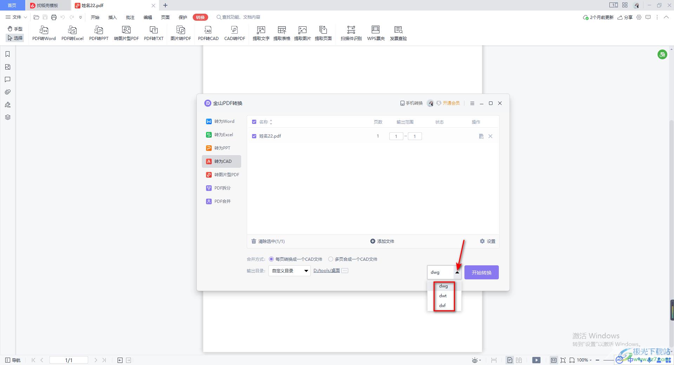Toggle the 名称 select-all checkbox
This screenshot has width=674, height=365.
tap(254, 122)
